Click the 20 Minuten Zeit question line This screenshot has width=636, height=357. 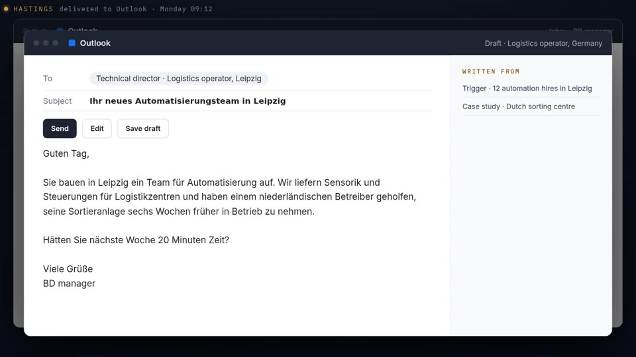tap(136, 240)
